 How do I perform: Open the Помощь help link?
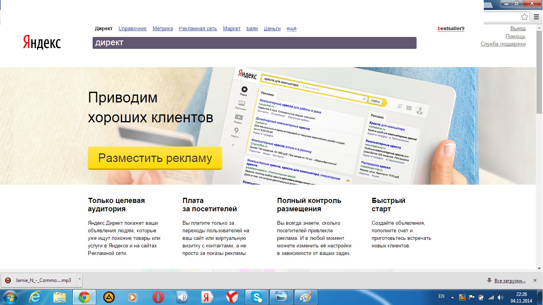516,37
